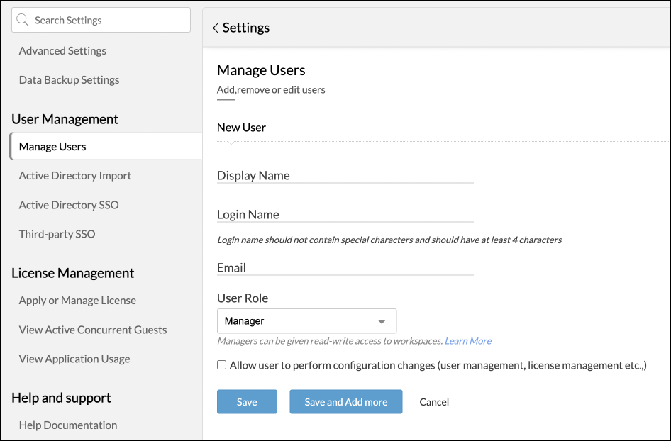Click the 'Add,remove or edit users' subtitle

click(271, 90)
